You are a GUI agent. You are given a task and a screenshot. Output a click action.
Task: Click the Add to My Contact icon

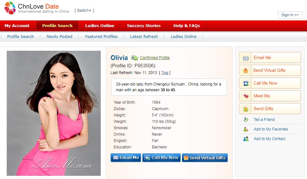(246, 139)
